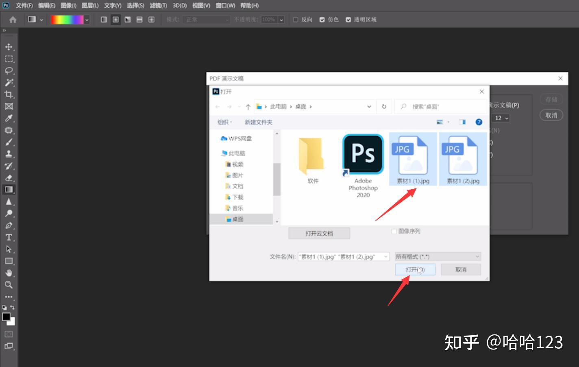Viewport: 579px width, 367px height.
Task: Select the Sharpen/Blur triangle tool
Action: [x=9, y=201]
